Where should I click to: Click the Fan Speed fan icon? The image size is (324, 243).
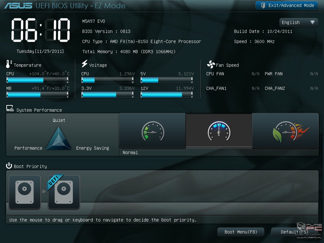pos(211,65)
